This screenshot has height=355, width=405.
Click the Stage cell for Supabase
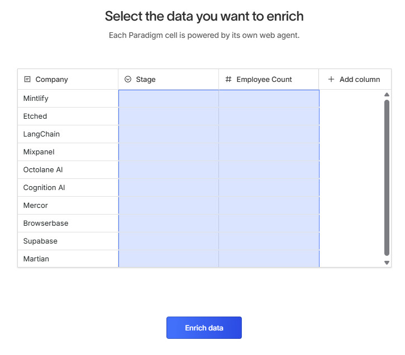click(x=168, y=241)
